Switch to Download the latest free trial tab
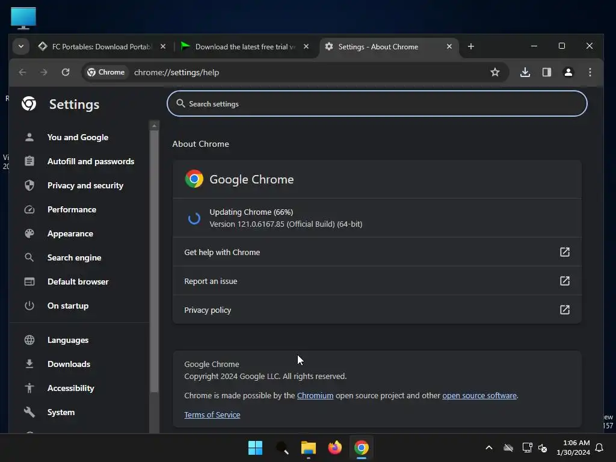The width and height of the screenshot is (616, 462). 245,46
